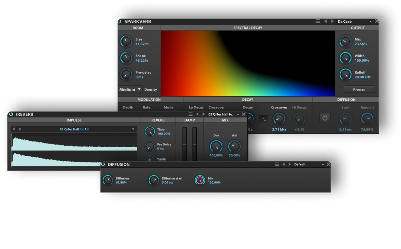Viewport: 401px width, 249px height.
Task: Click the power icon in Sparkverb's Diffusion section
Action: click(325, 118)
